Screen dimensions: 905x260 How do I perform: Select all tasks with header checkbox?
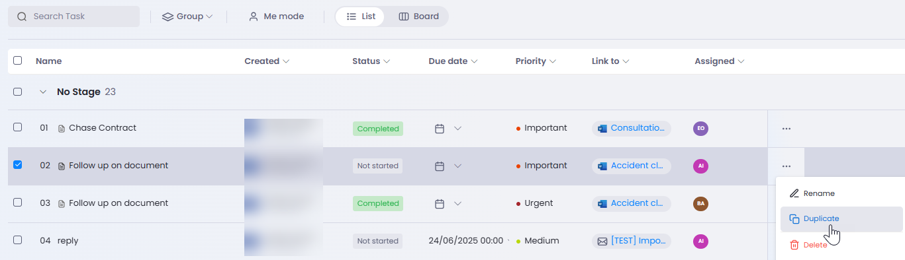pyautogui.click(x=18, y=60)
